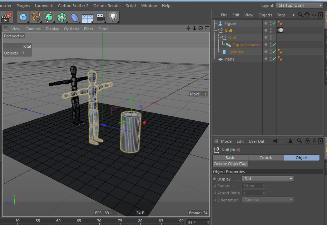Image resolution: width=327 pixels, height=225 pixels.
Task: Add a Light using the bulb icon
Action: pos(113,17)
